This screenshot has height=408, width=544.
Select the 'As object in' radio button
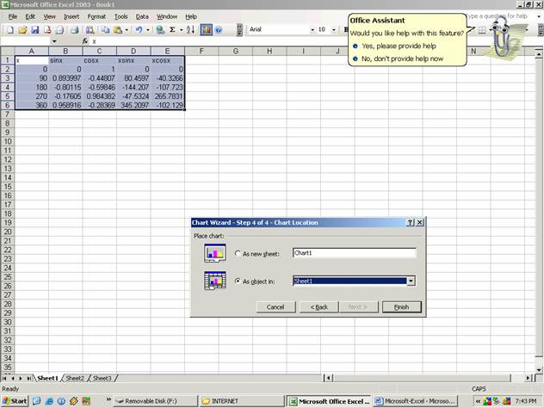pyautogui.click(x=238, y=281)
